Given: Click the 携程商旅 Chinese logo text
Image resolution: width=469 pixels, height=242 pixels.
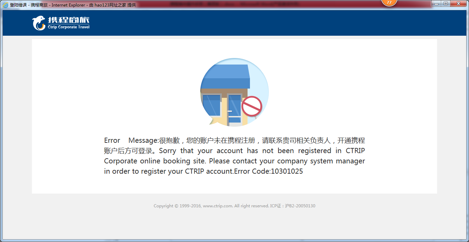Looking at the screenshot, I should point(69,20).
